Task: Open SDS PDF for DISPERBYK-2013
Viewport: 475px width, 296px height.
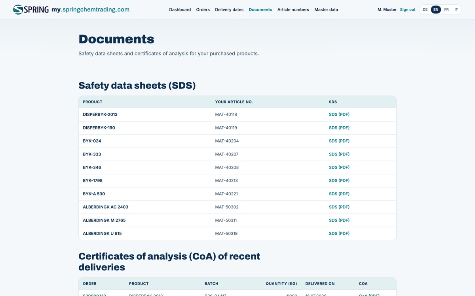Action: 339,114
